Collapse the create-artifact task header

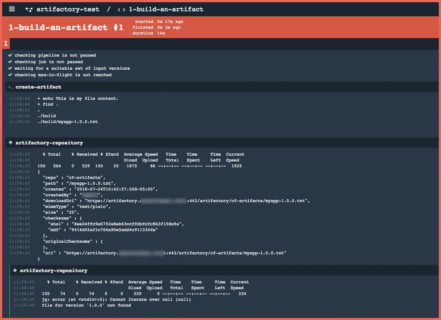(x=222, y=87)
